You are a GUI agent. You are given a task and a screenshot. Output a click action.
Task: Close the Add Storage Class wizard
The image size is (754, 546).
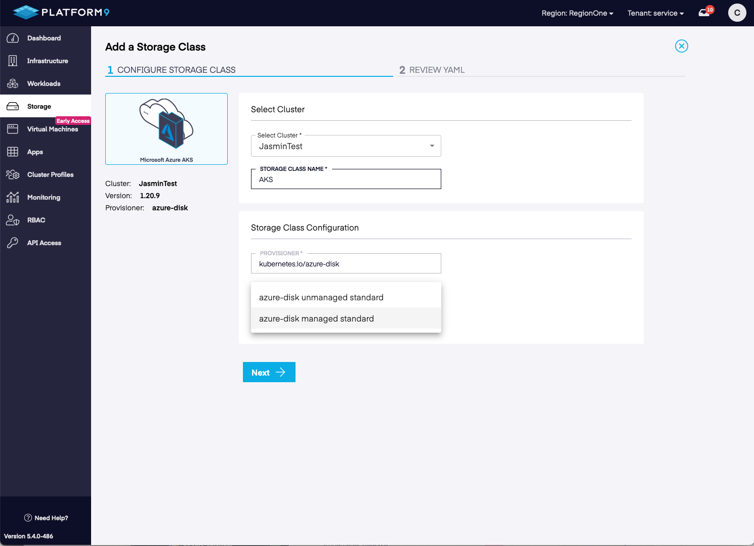682,46
